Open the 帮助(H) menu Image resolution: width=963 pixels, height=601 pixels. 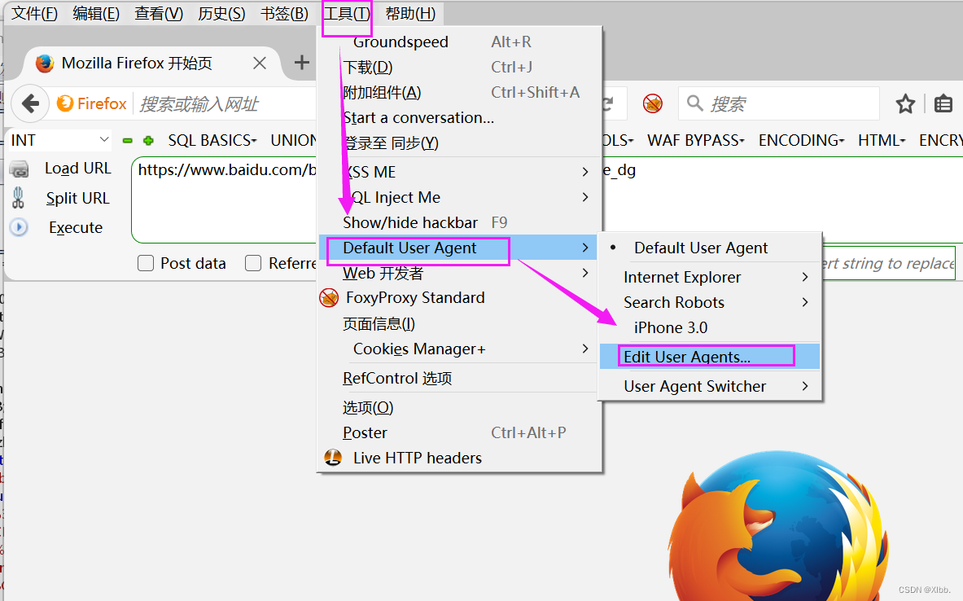click(x=410, y=13)
